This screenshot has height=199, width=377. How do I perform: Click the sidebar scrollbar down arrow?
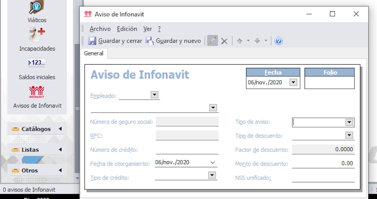[x=77, y=179]
